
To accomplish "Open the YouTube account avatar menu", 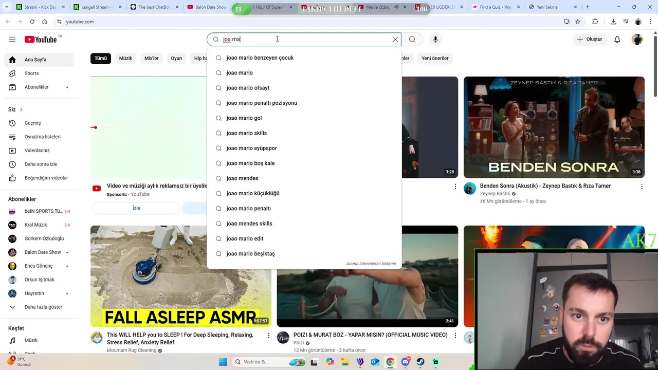I will tap(637, 40).
